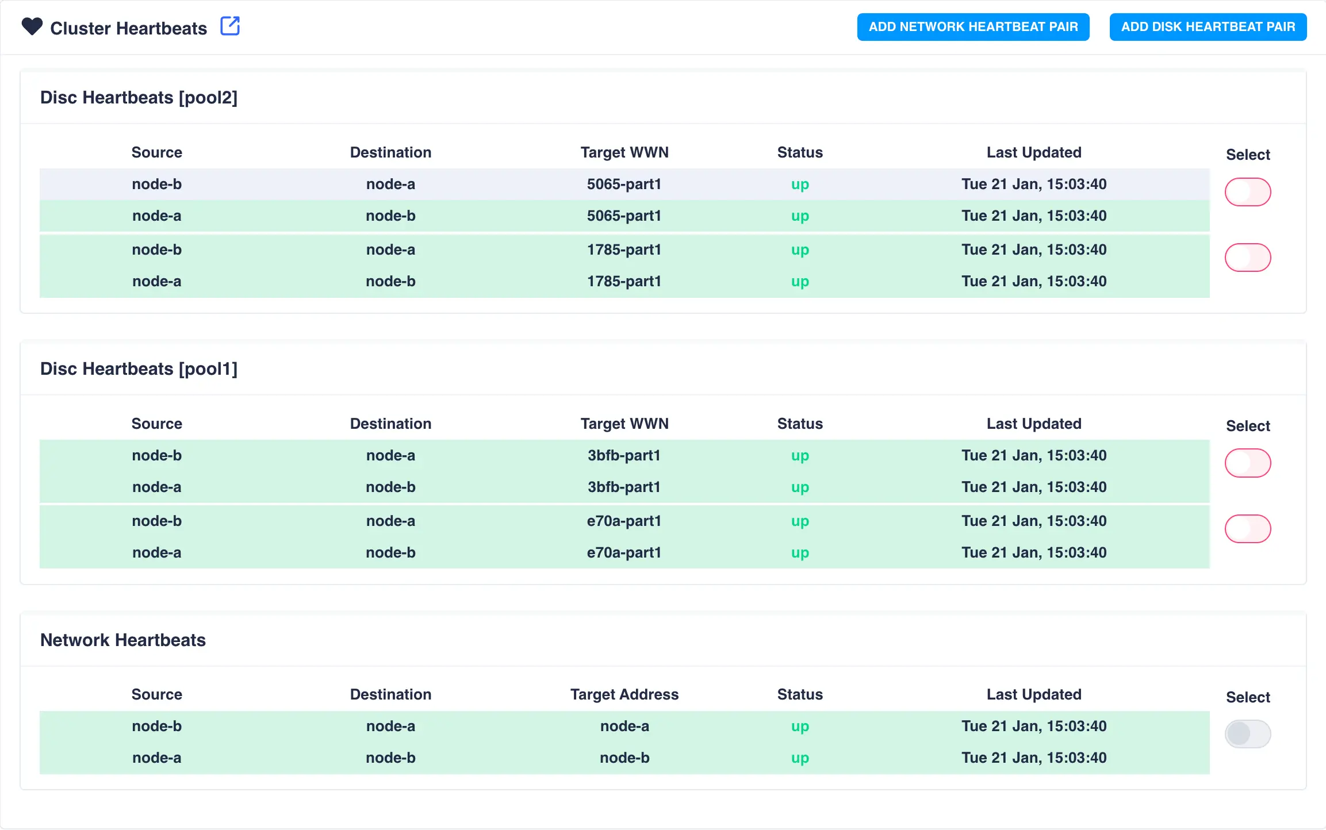The image size is (1326, 830).
Task: Click the heart icon beside Cluster Heartbeats
Action: [x=32, y=26]
